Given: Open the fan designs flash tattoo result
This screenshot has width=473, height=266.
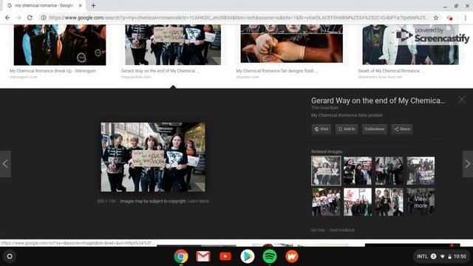Looking at the screenshot, I should (x=291, y=44).
